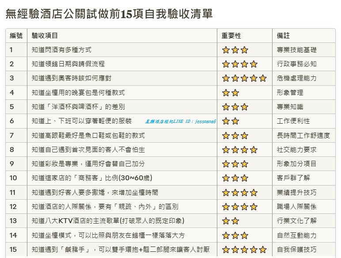Click the 編號 column header
This screenshot has width=341, height=258.
pyautogui.click(x=16, y=36)
